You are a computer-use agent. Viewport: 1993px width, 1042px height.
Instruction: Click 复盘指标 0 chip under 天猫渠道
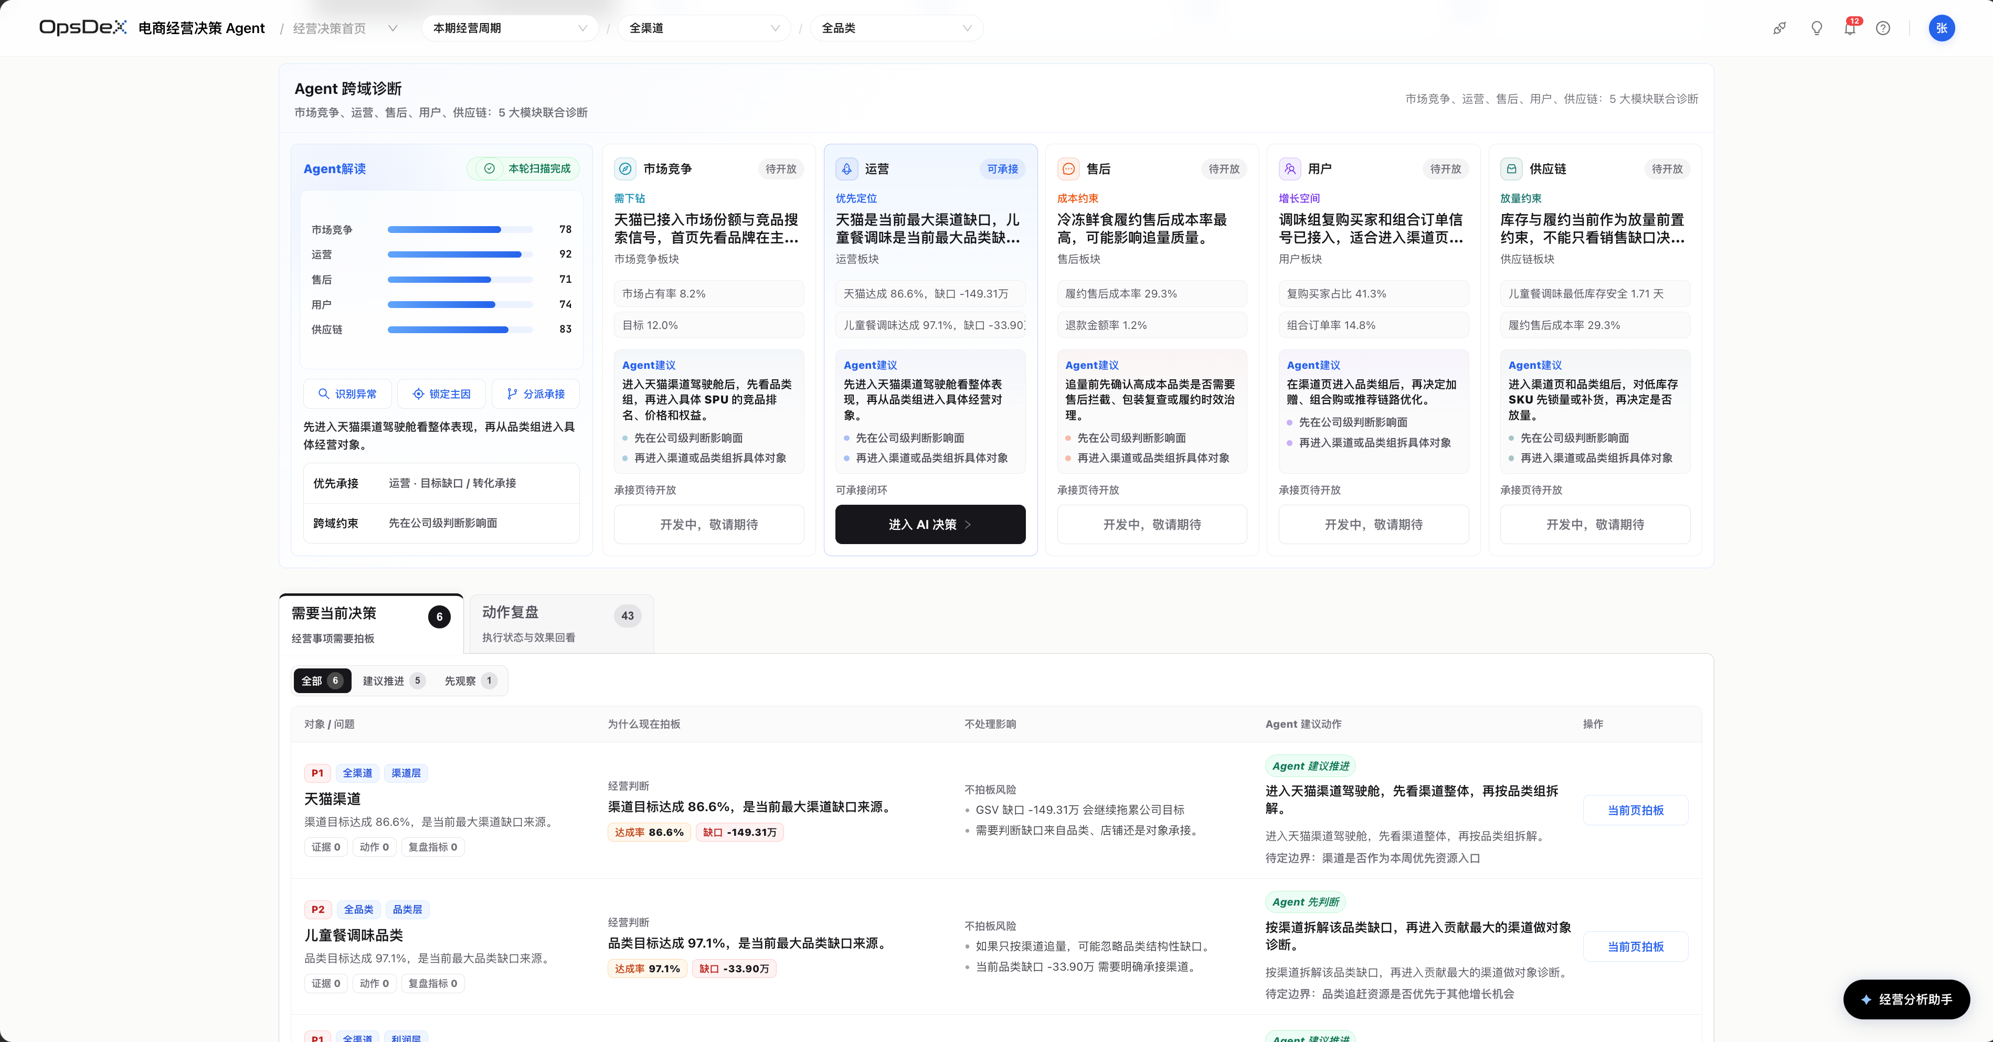(432, 847)
